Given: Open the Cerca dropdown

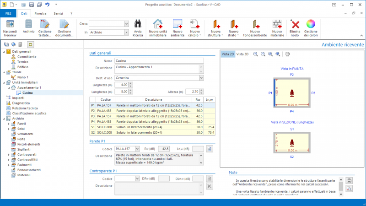Looking at the screenshot, I should click(x=126, y=24).
